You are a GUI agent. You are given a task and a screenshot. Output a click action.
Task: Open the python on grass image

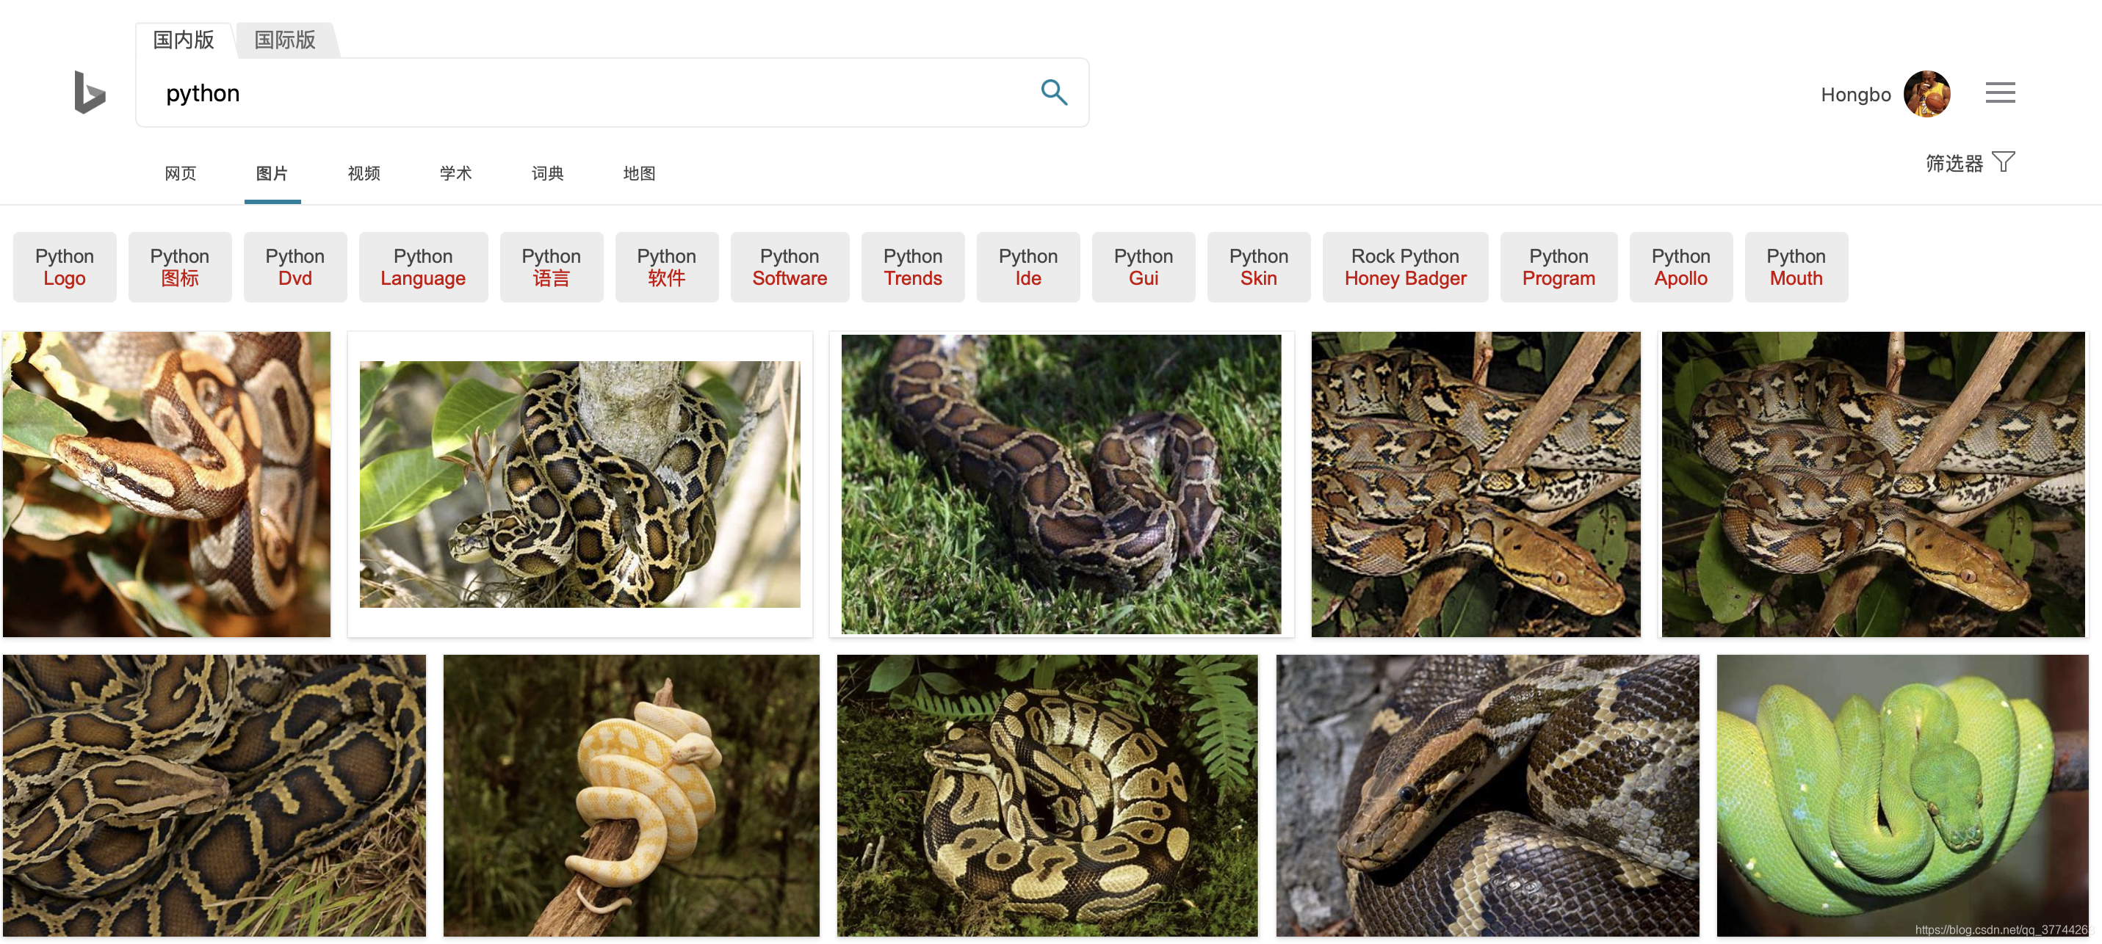[1061, 483]
